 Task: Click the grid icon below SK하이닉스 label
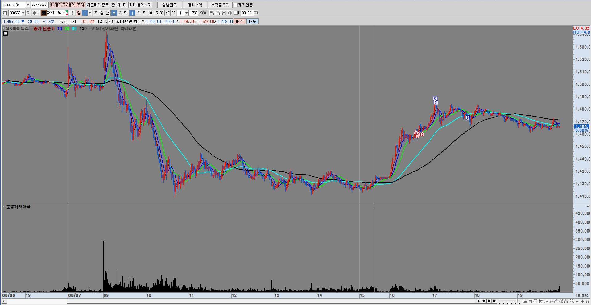[5, 34]
